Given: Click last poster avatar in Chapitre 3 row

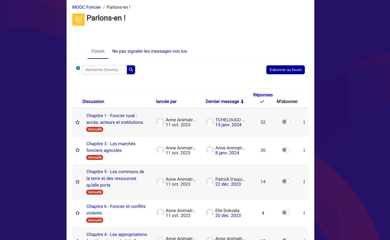Looking at the screenshot, I should pos(210,150).
